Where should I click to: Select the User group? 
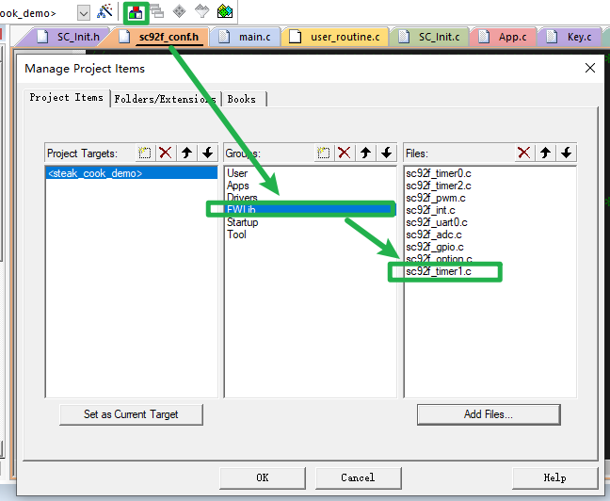point(237,173)
